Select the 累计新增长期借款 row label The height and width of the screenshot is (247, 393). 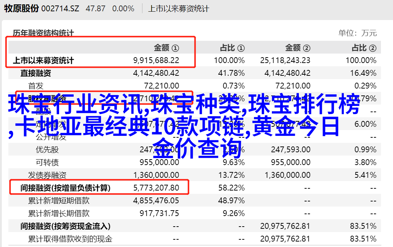click(59, 213)
